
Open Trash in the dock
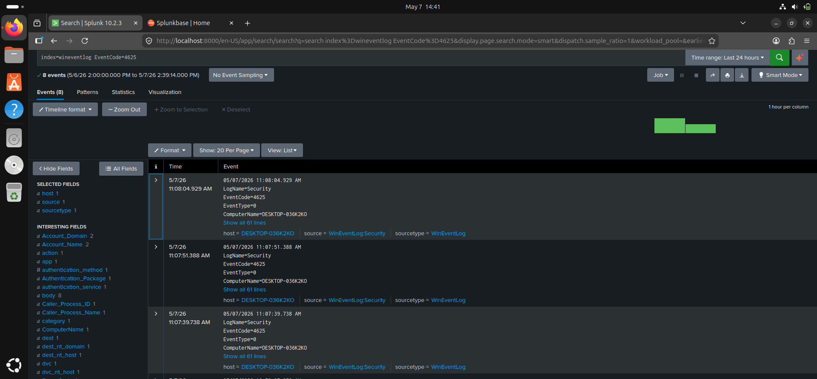click(14, 192)
